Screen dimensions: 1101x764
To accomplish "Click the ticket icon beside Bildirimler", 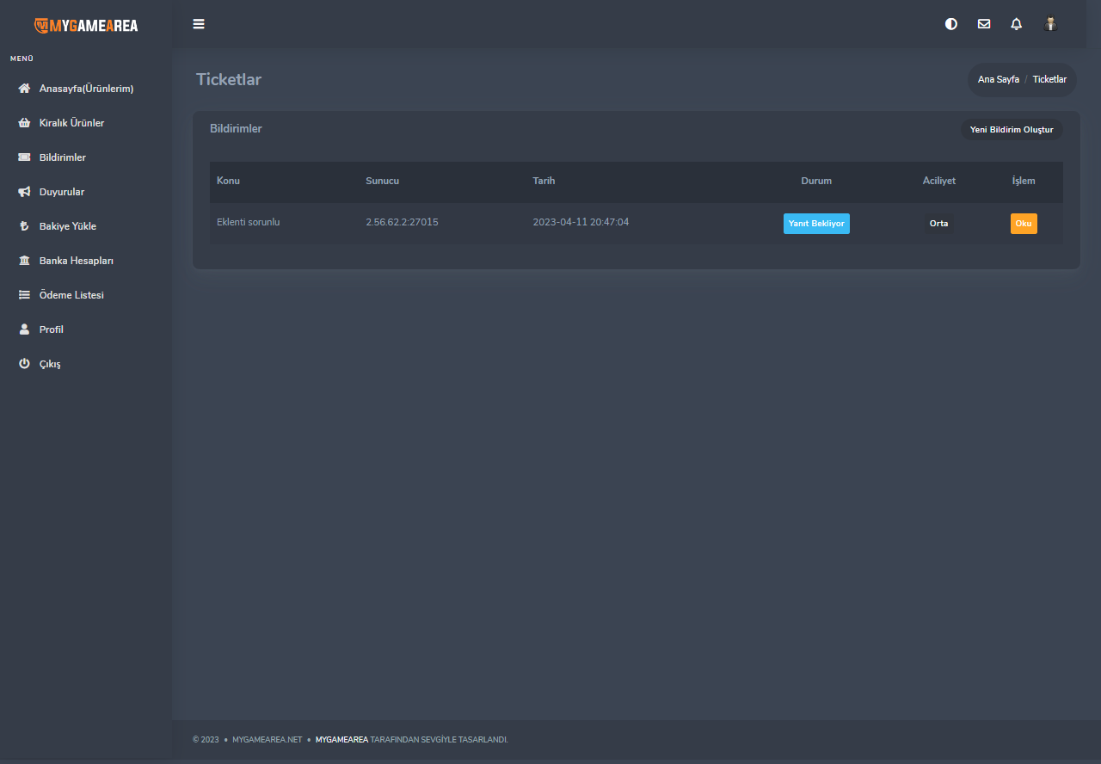I will tap(24, 157).
